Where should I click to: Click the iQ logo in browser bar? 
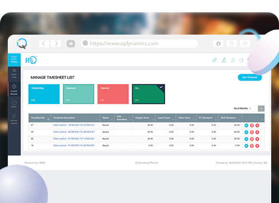[x=22, y=44]
